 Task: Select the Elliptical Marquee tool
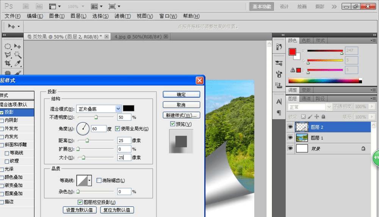click(8, 47)
